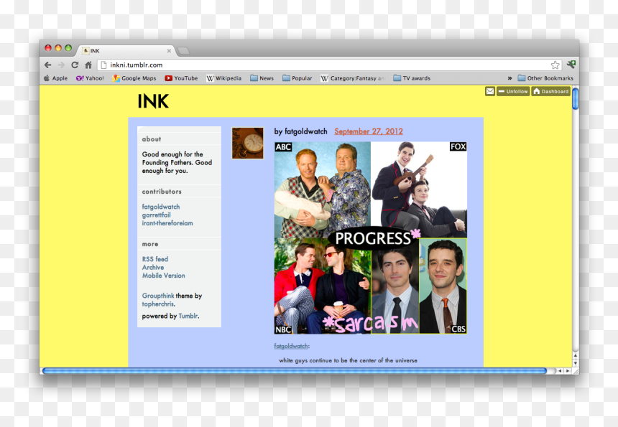
Task: Open the Category:Fantasy bookmark
Action: click(x=352, y=78)
